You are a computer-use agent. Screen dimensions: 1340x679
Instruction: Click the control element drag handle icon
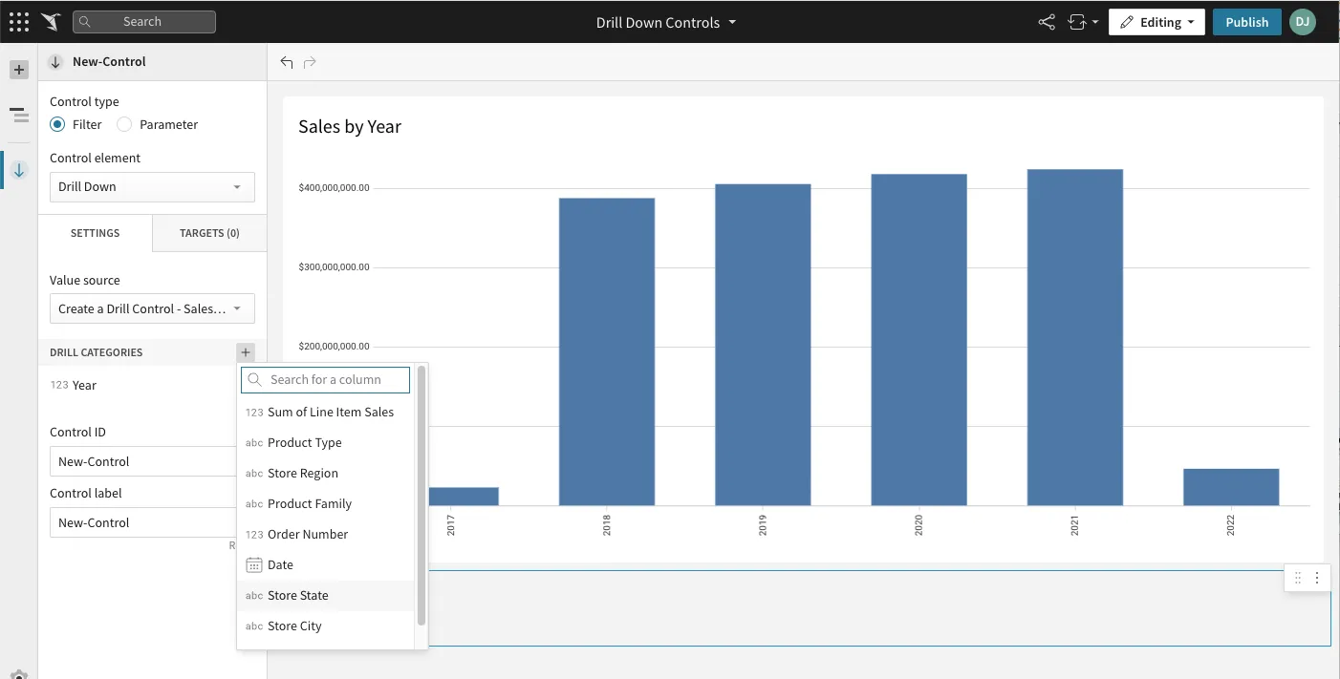coord(1297,578)
